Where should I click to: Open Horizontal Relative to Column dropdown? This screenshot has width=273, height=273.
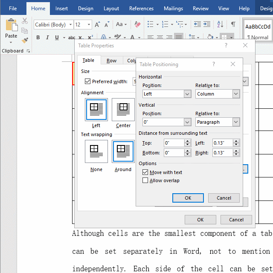pyautogui.click(x=236, y=94)
